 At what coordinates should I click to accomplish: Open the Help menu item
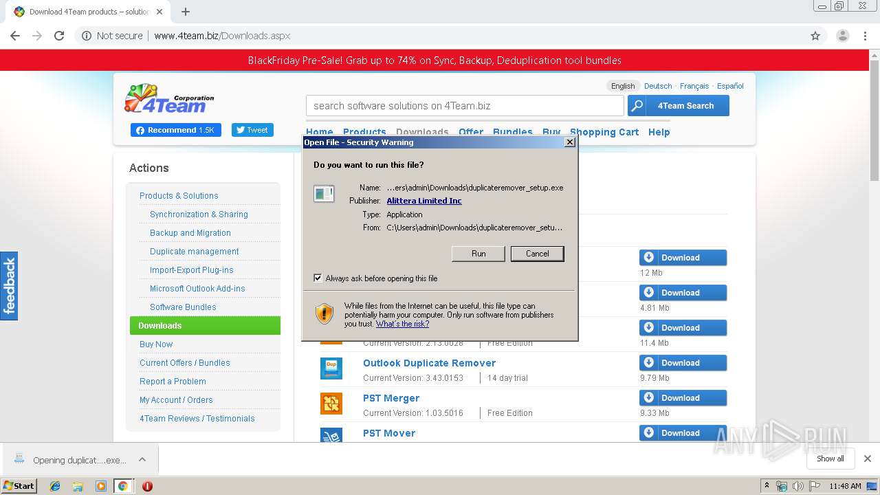point(659,132)
